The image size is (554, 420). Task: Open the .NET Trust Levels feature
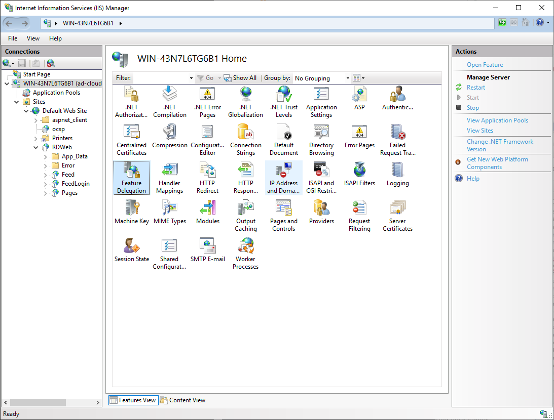284,102
